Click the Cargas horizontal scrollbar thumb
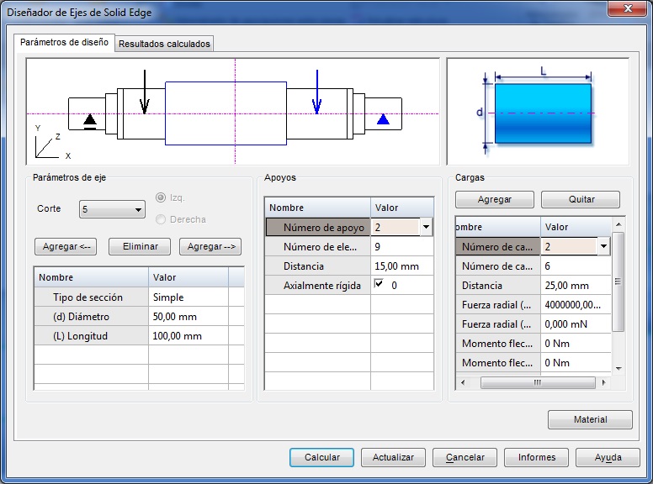This screenshot has height=484, width=653. point(538,382)
